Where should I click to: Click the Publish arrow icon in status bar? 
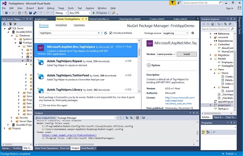[x=223, y=154]
